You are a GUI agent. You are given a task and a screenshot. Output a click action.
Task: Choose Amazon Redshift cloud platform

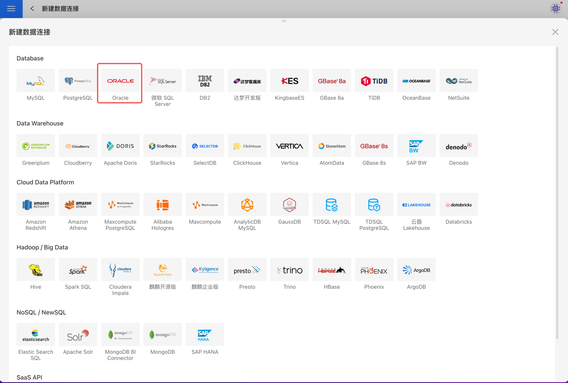click(35, 205)
